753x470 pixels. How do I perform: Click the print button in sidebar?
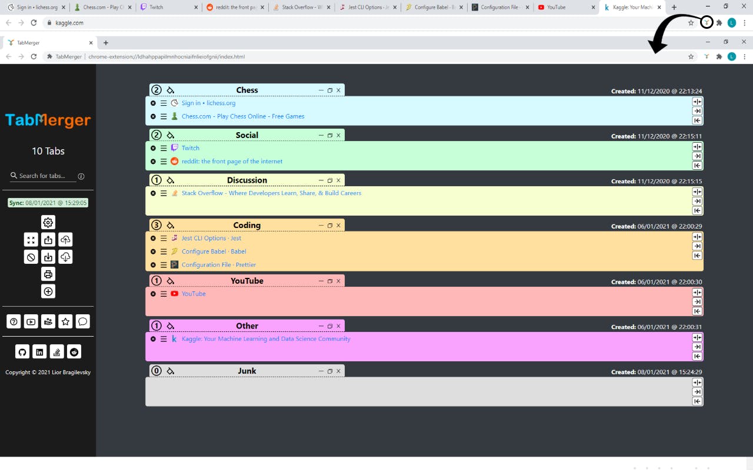click(48, 274)
